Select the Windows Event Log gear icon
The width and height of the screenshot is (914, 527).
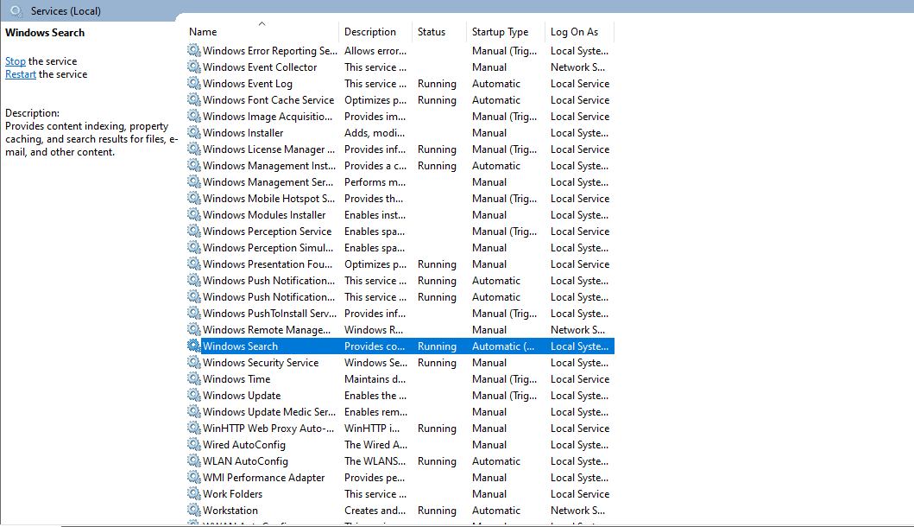pos(193,83)
